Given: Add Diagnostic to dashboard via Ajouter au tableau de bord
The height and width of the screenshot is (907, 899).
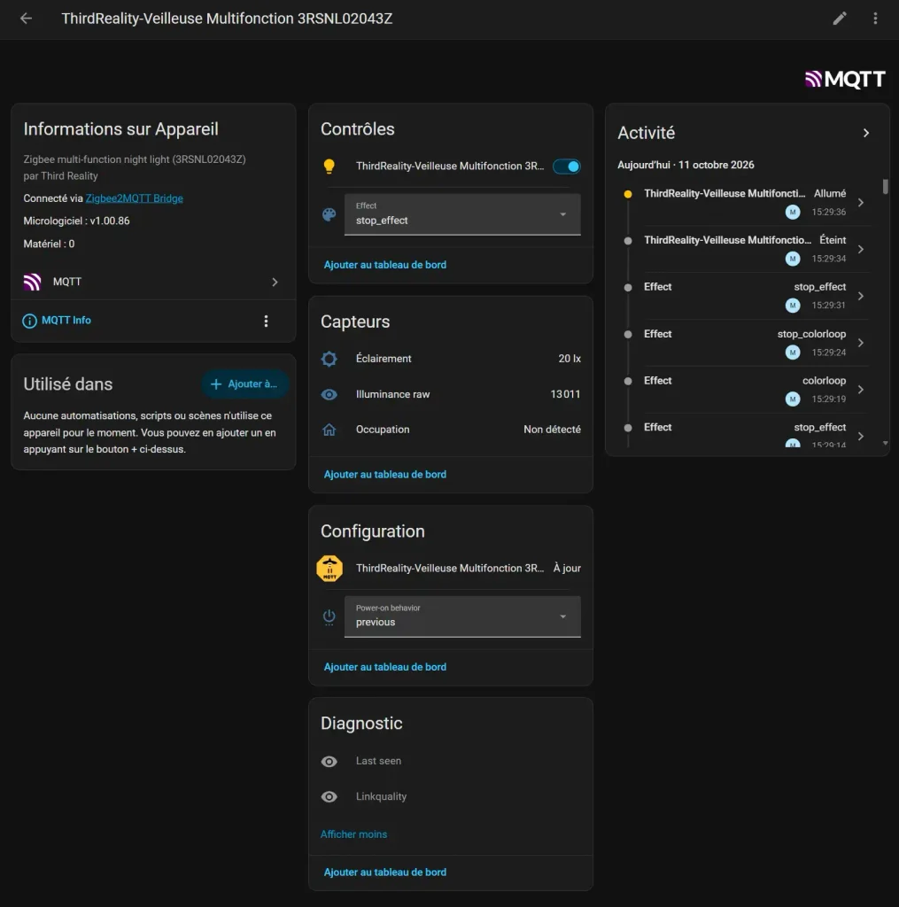Looking at the screenshot, I should (385, 872).
